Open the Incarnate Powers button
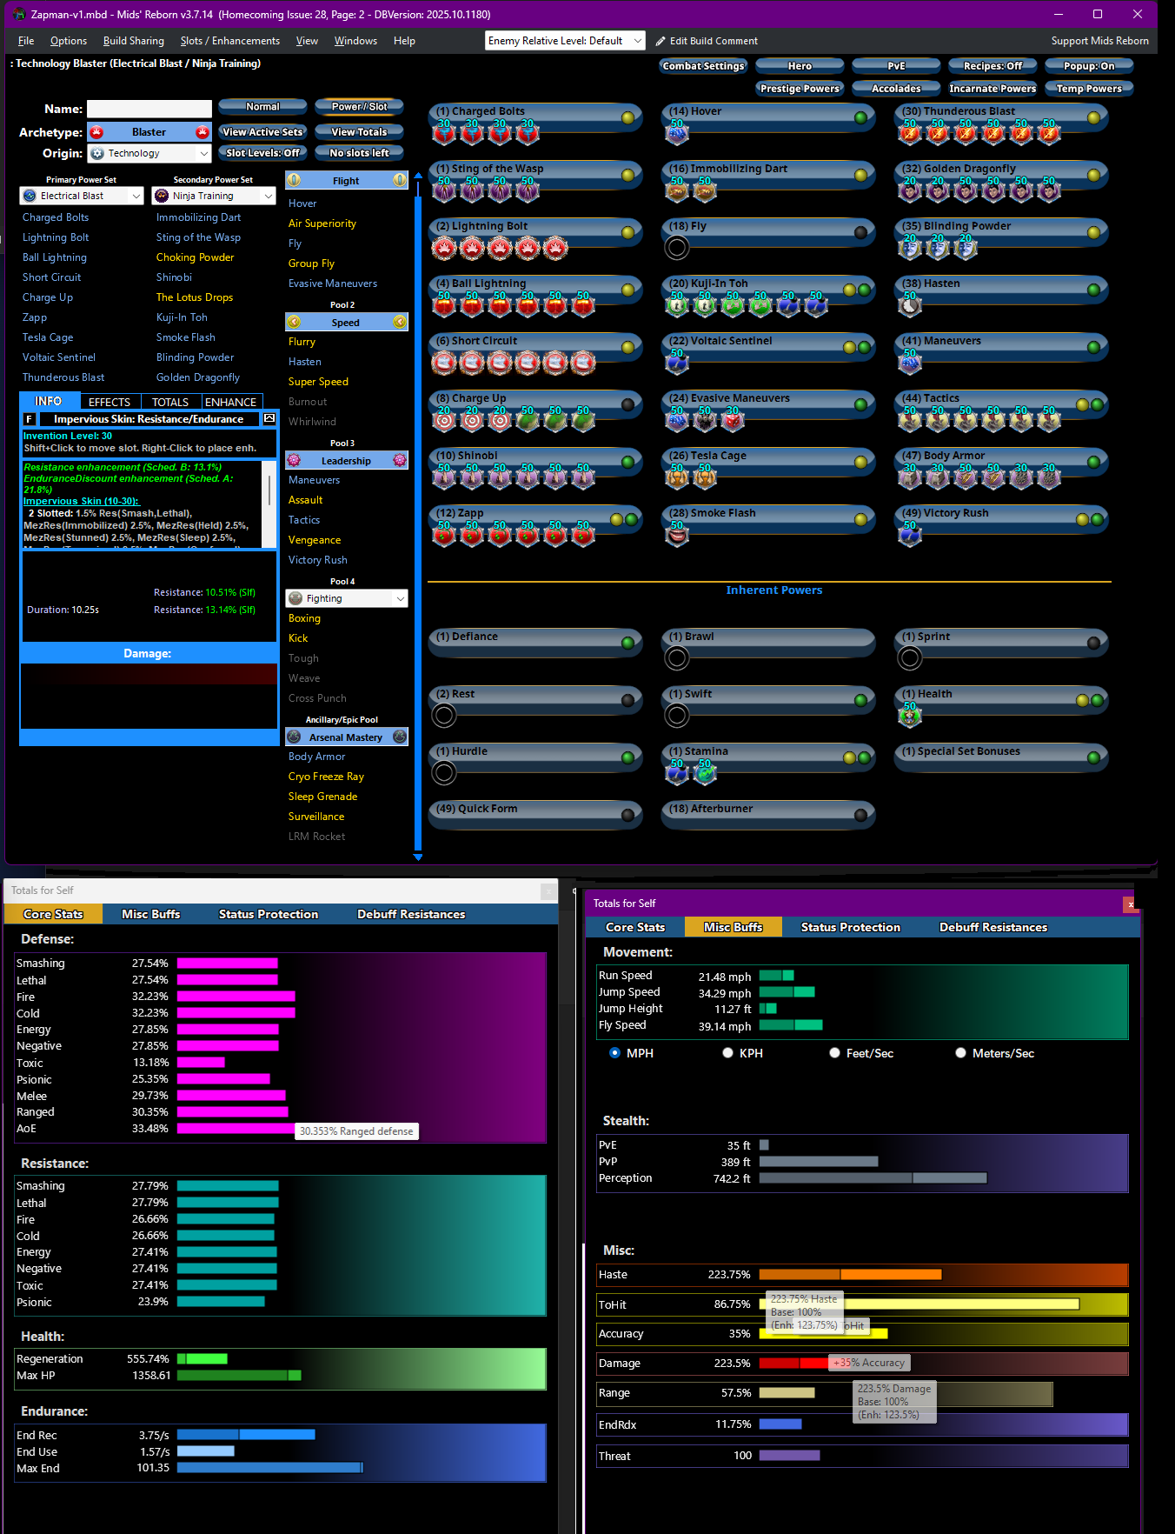The height and width of the screenshot is (1534, 1175). click(x=992, y=89)
